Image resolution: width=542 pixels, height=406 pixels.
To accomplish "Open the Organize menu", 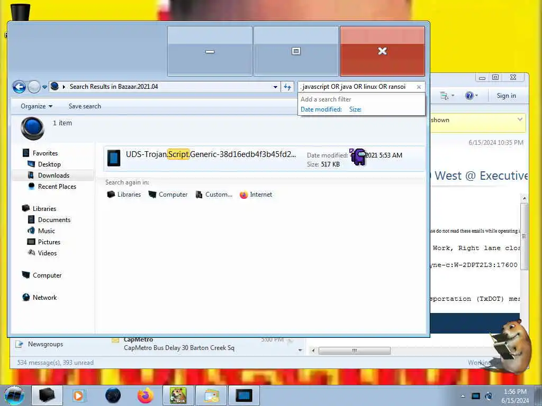I will (37, 106).
